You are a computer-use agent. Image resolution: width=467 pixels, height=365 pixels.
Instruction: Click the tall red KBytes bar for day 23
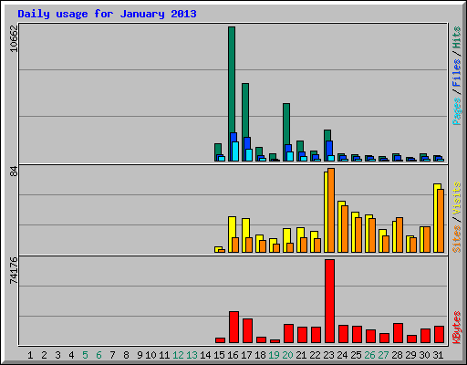329,301
